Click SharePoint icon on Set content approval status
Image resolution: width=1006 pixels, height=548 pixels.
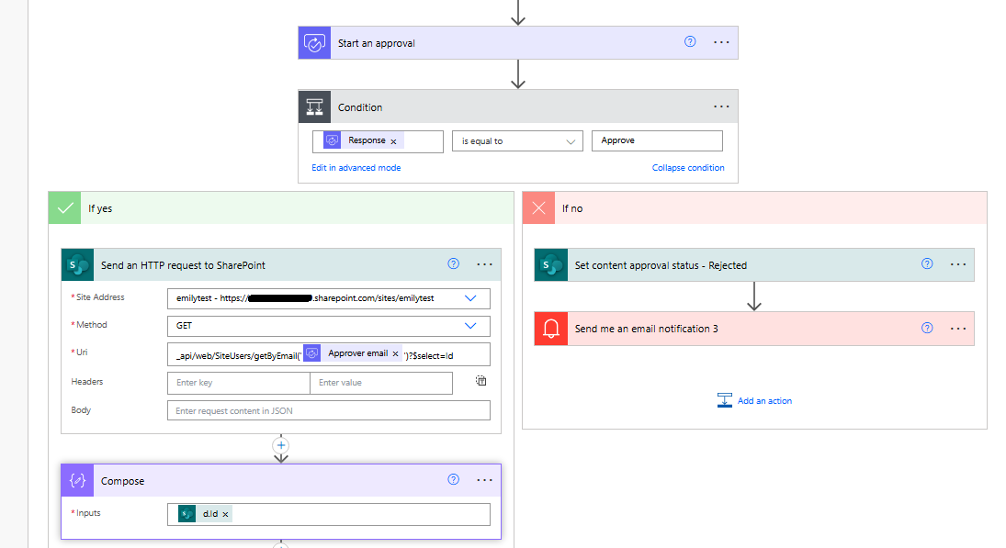point(551,264)
